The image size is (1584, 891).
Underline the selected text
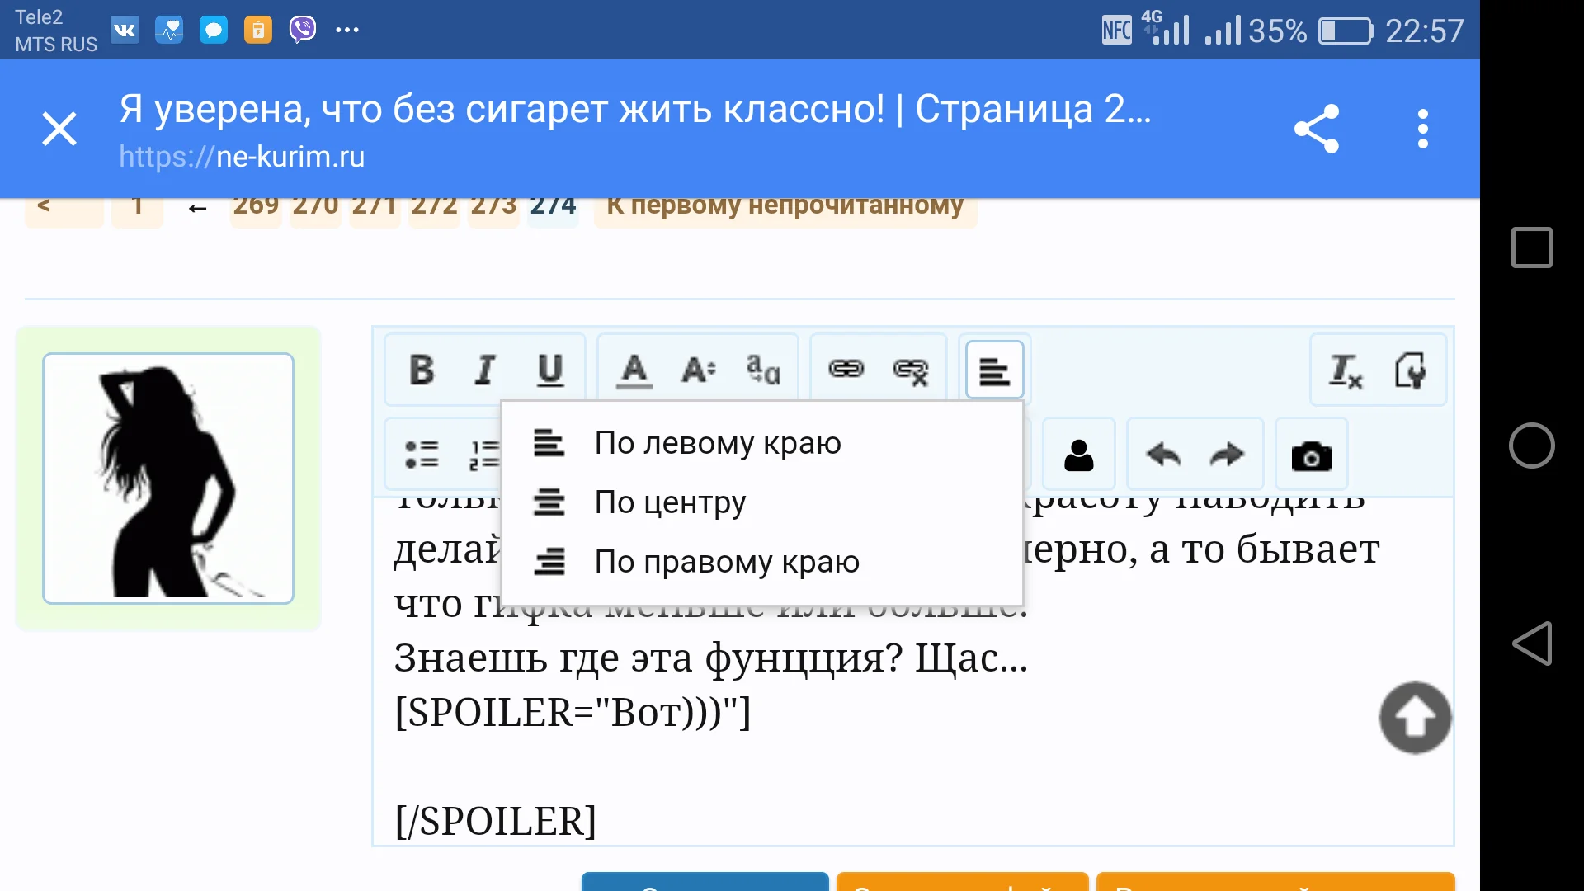click(x=549, y=370)
